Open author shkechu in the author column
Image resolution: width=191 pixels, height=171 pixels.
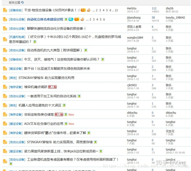[x=132, y=113]
